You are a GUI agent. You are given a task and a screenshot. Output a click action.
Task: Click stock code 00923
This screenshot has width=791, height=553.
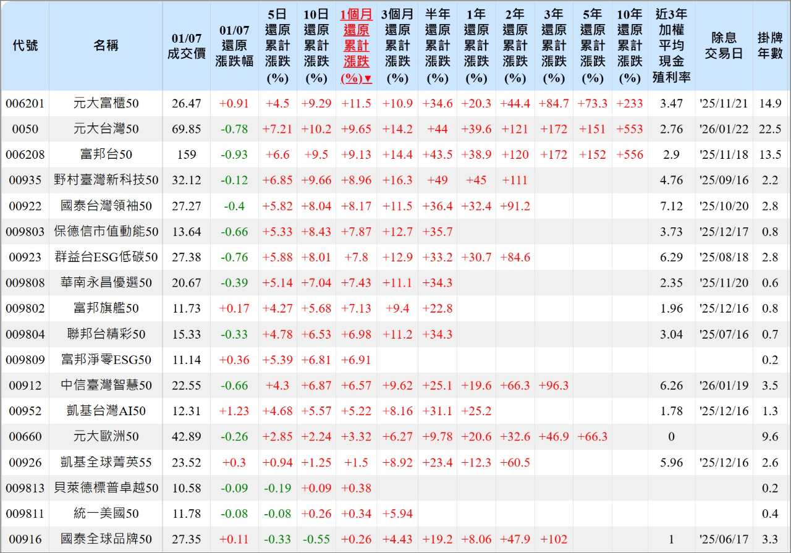pos(25,258)
